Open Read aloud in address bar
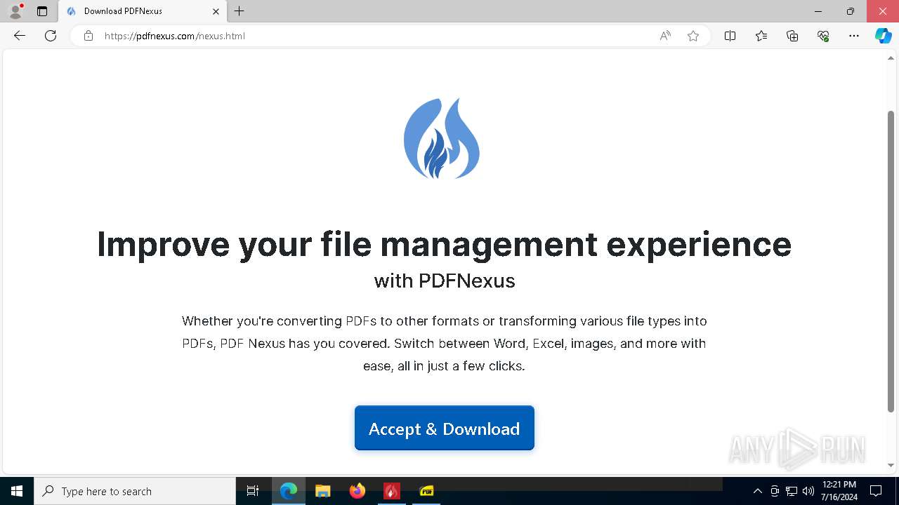The image size is (899, 505). (x=665, y=36)
